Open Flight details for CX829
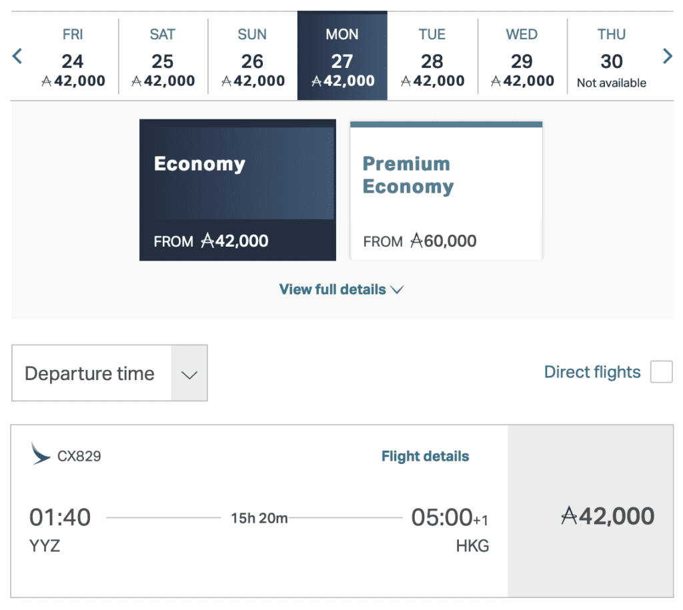 425,456
